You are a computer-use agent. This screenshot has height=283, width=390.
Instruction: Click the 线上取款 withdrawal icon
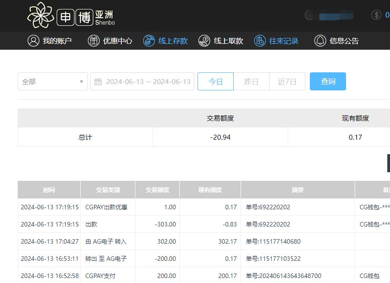tap(204, 40)
